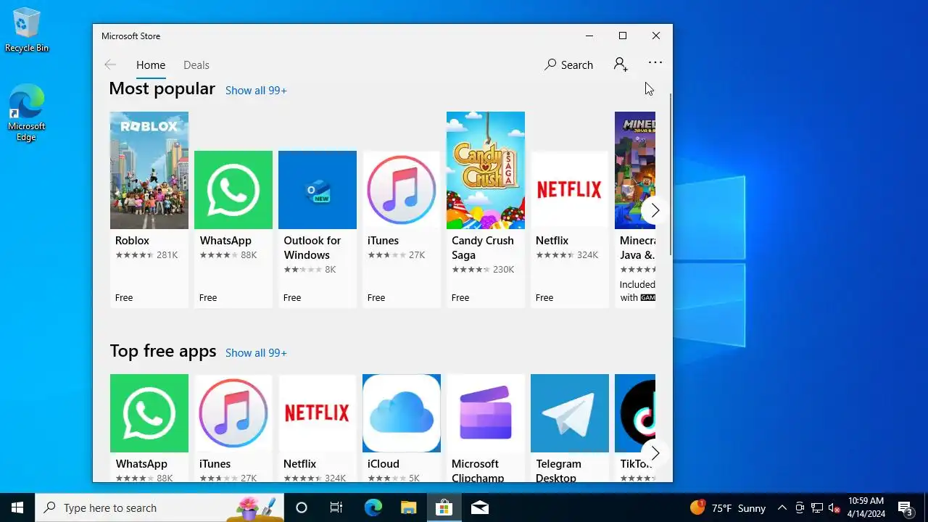This screenshot has width=928, height=522.
Task: Open the Telegram Desktop app icon
Action: [570, 413]
